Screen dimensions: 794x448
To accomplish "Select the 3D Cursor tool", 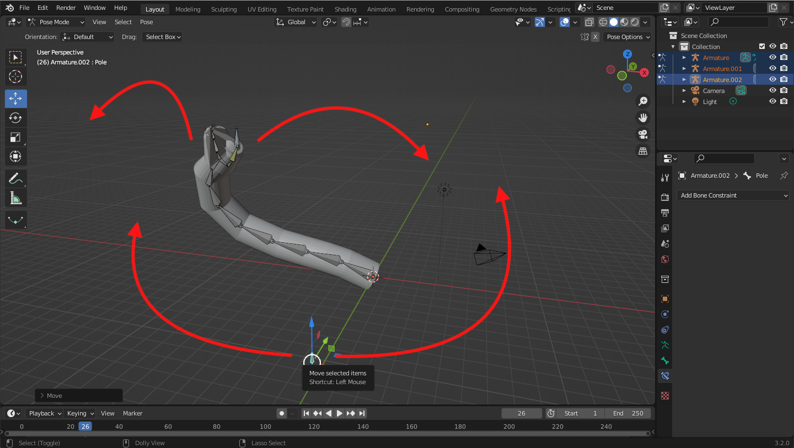I will click(x=15, y=77).
